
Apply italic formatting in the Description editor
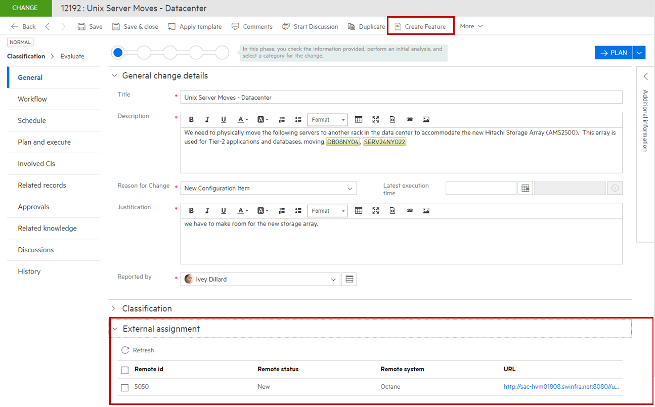click(x=207, y=119)
